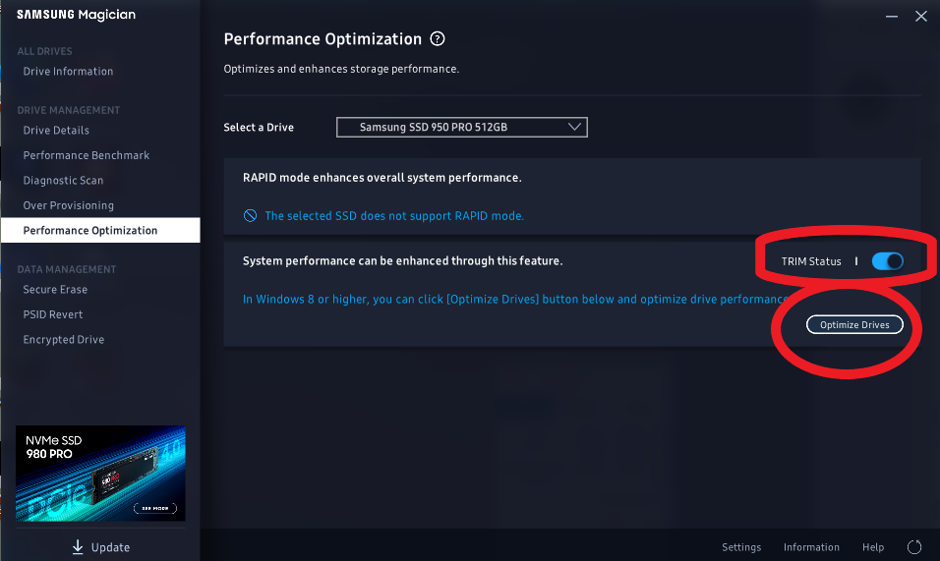Click the Update button
Viewport: 940px width, 561px height.
coord(100,546)
